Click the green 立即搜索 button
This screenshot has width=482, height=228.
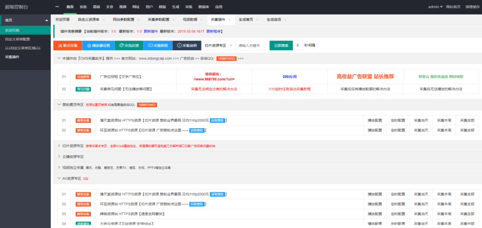pyautogui.click(x=281, y=46)
